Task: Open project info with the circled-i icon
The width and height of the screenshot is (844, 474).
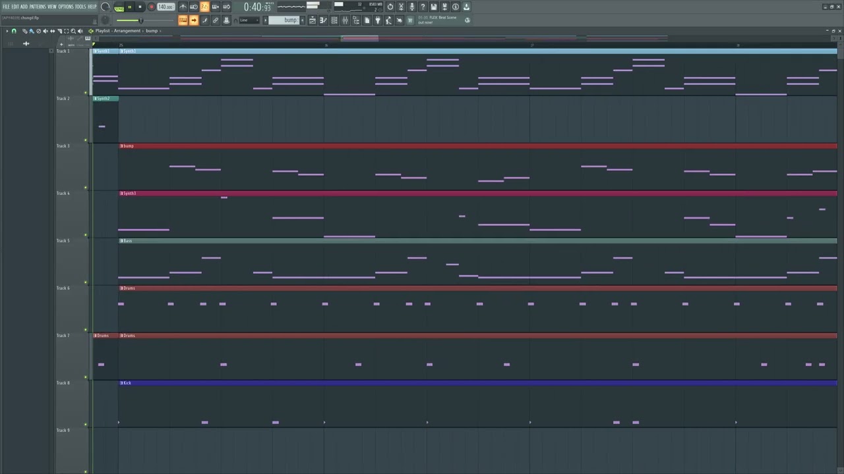Action: (455, 7)
